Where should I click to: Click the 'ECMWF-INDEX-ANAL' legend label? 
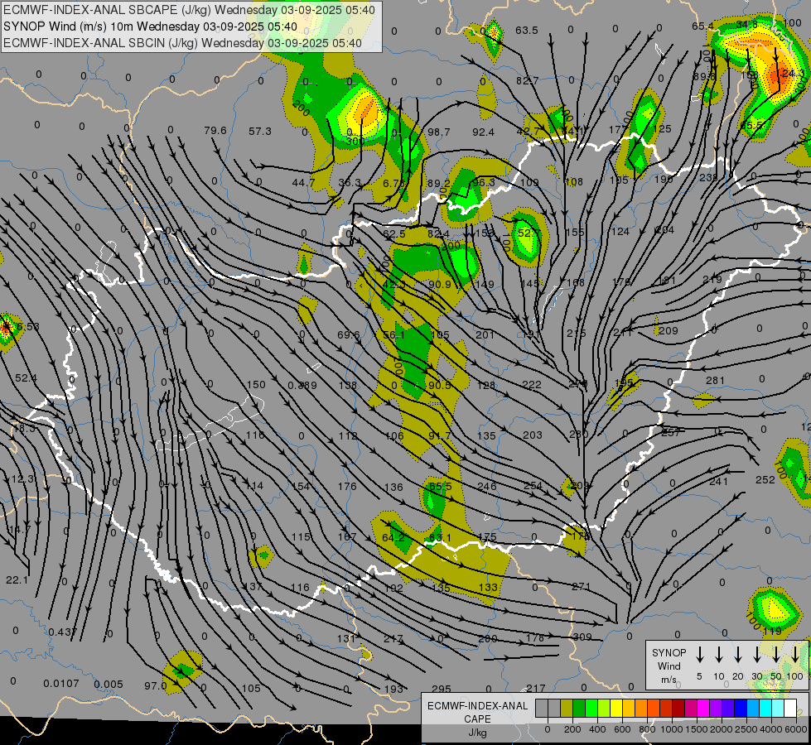[477, 706]
